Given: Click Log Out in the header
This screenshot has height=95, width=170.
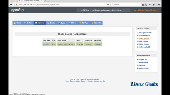Looking at the screenshot, I should point(136,10).
